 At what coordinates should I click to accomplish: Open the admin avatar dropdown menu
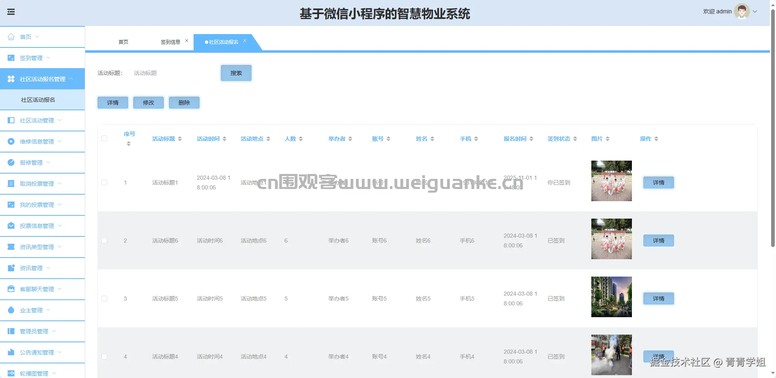[743, 11]
